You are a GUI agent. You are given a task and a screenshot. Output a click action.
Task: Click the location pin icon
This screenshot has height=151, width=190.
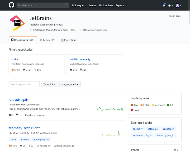[x=31, y=30]
